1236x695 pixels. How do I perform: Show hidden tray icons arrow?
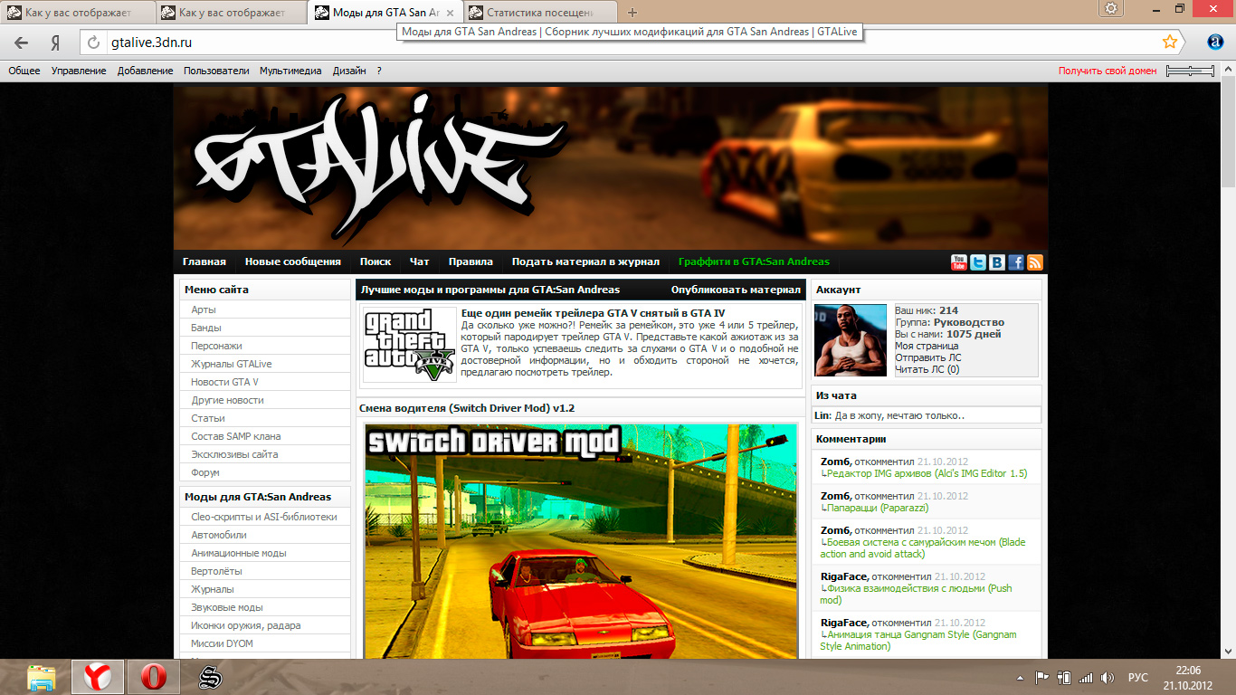point(1022,677)
